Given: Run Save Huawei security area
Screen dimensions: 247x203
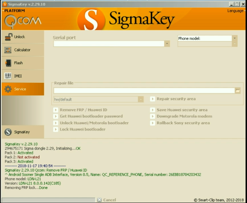Looking at the screenshot, I should [182, 110].
